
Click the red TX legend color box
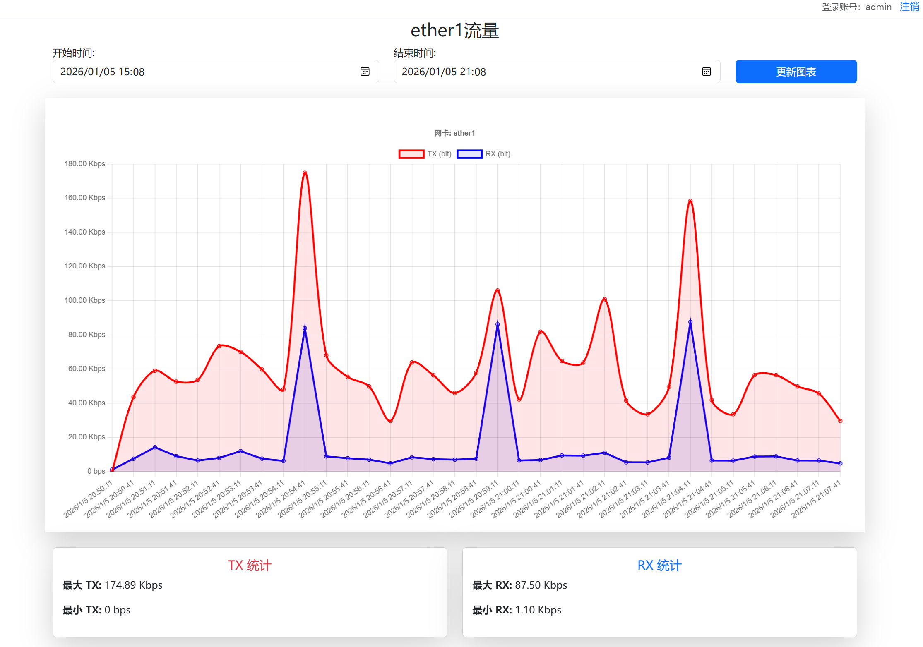coord(411,154)
